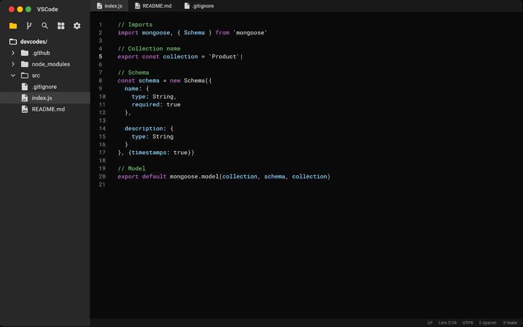Viewport: 523px width, 327px height.
Task: Click the red close window button
Action: [x=11, y=9]
